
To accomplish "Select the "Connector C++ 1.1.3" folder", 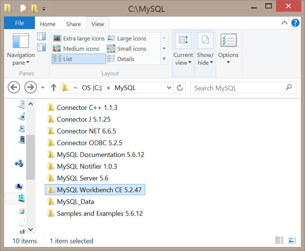I will point(82,108).
